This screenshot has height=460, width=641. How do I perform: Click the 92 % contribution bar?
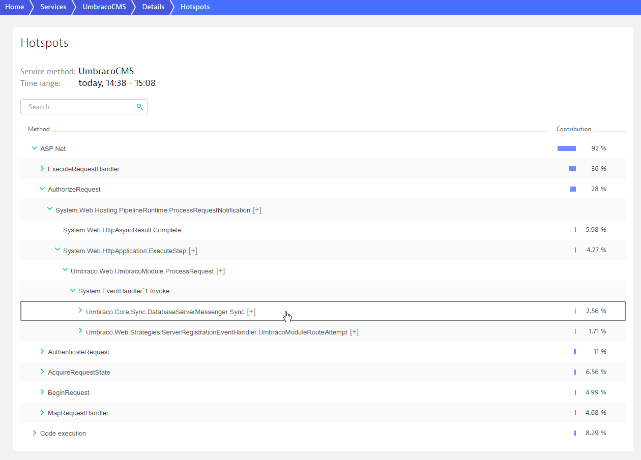pyautogui.click(x=567, y=148)
